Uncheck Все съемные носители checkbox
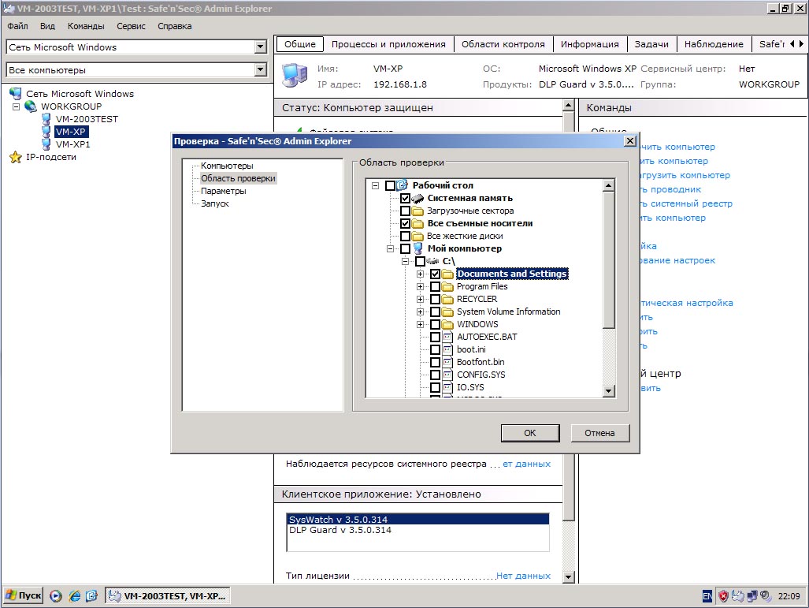This screenshot has height=608, width=809. point(405,223)
